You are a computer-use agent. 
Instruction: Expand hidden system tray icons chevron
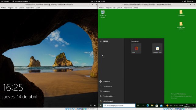point(175,105)
